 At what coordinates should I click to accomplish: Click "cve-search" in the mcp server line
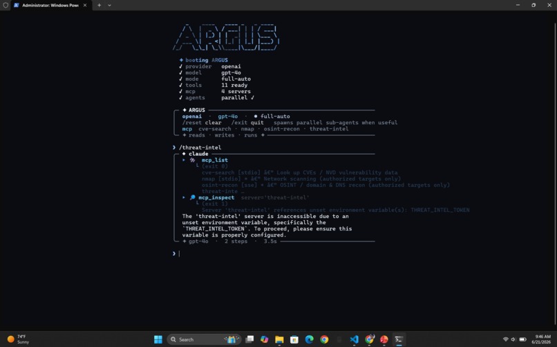pos(214,129)
